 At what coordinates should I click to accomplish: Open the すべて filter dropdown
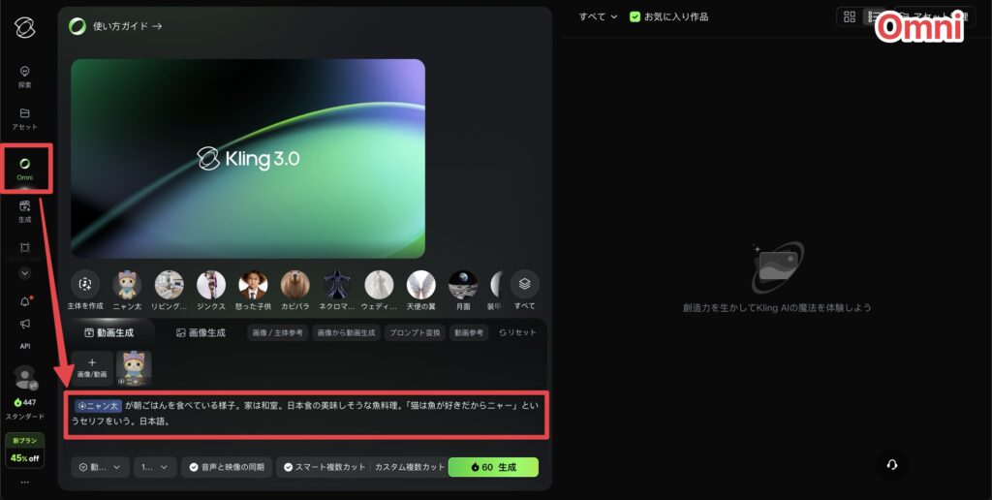tap(598, 16)
